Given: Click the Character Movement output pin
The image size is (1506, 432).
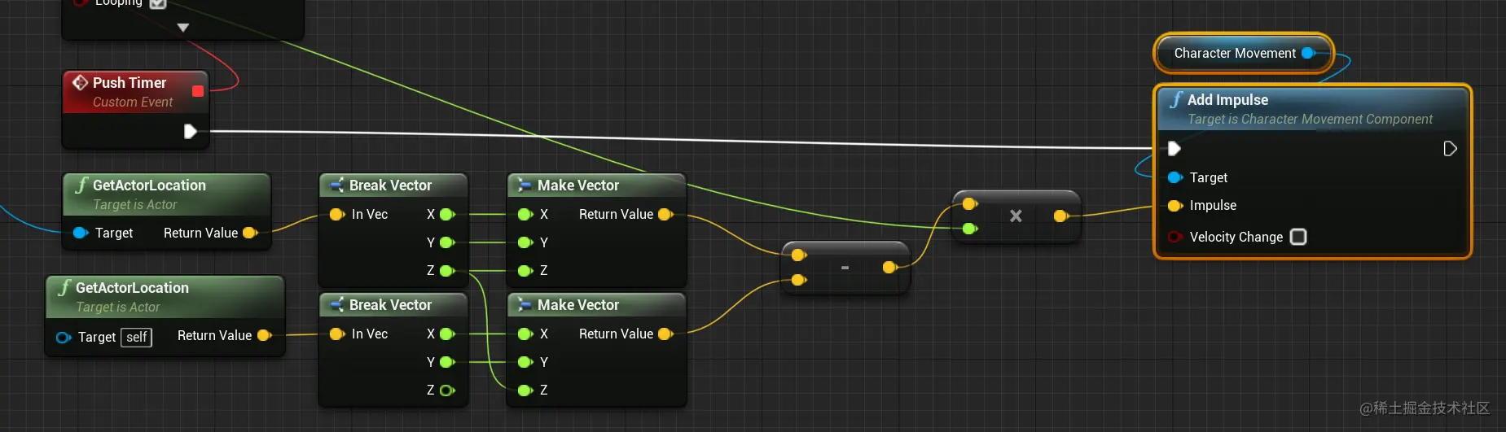Looking at the screenshot, I should (1308, 53).
